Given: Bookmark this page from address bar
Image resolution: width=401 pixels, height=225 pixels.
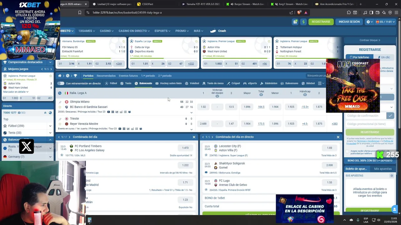Looking at the screenshot, I should (80, 12).
